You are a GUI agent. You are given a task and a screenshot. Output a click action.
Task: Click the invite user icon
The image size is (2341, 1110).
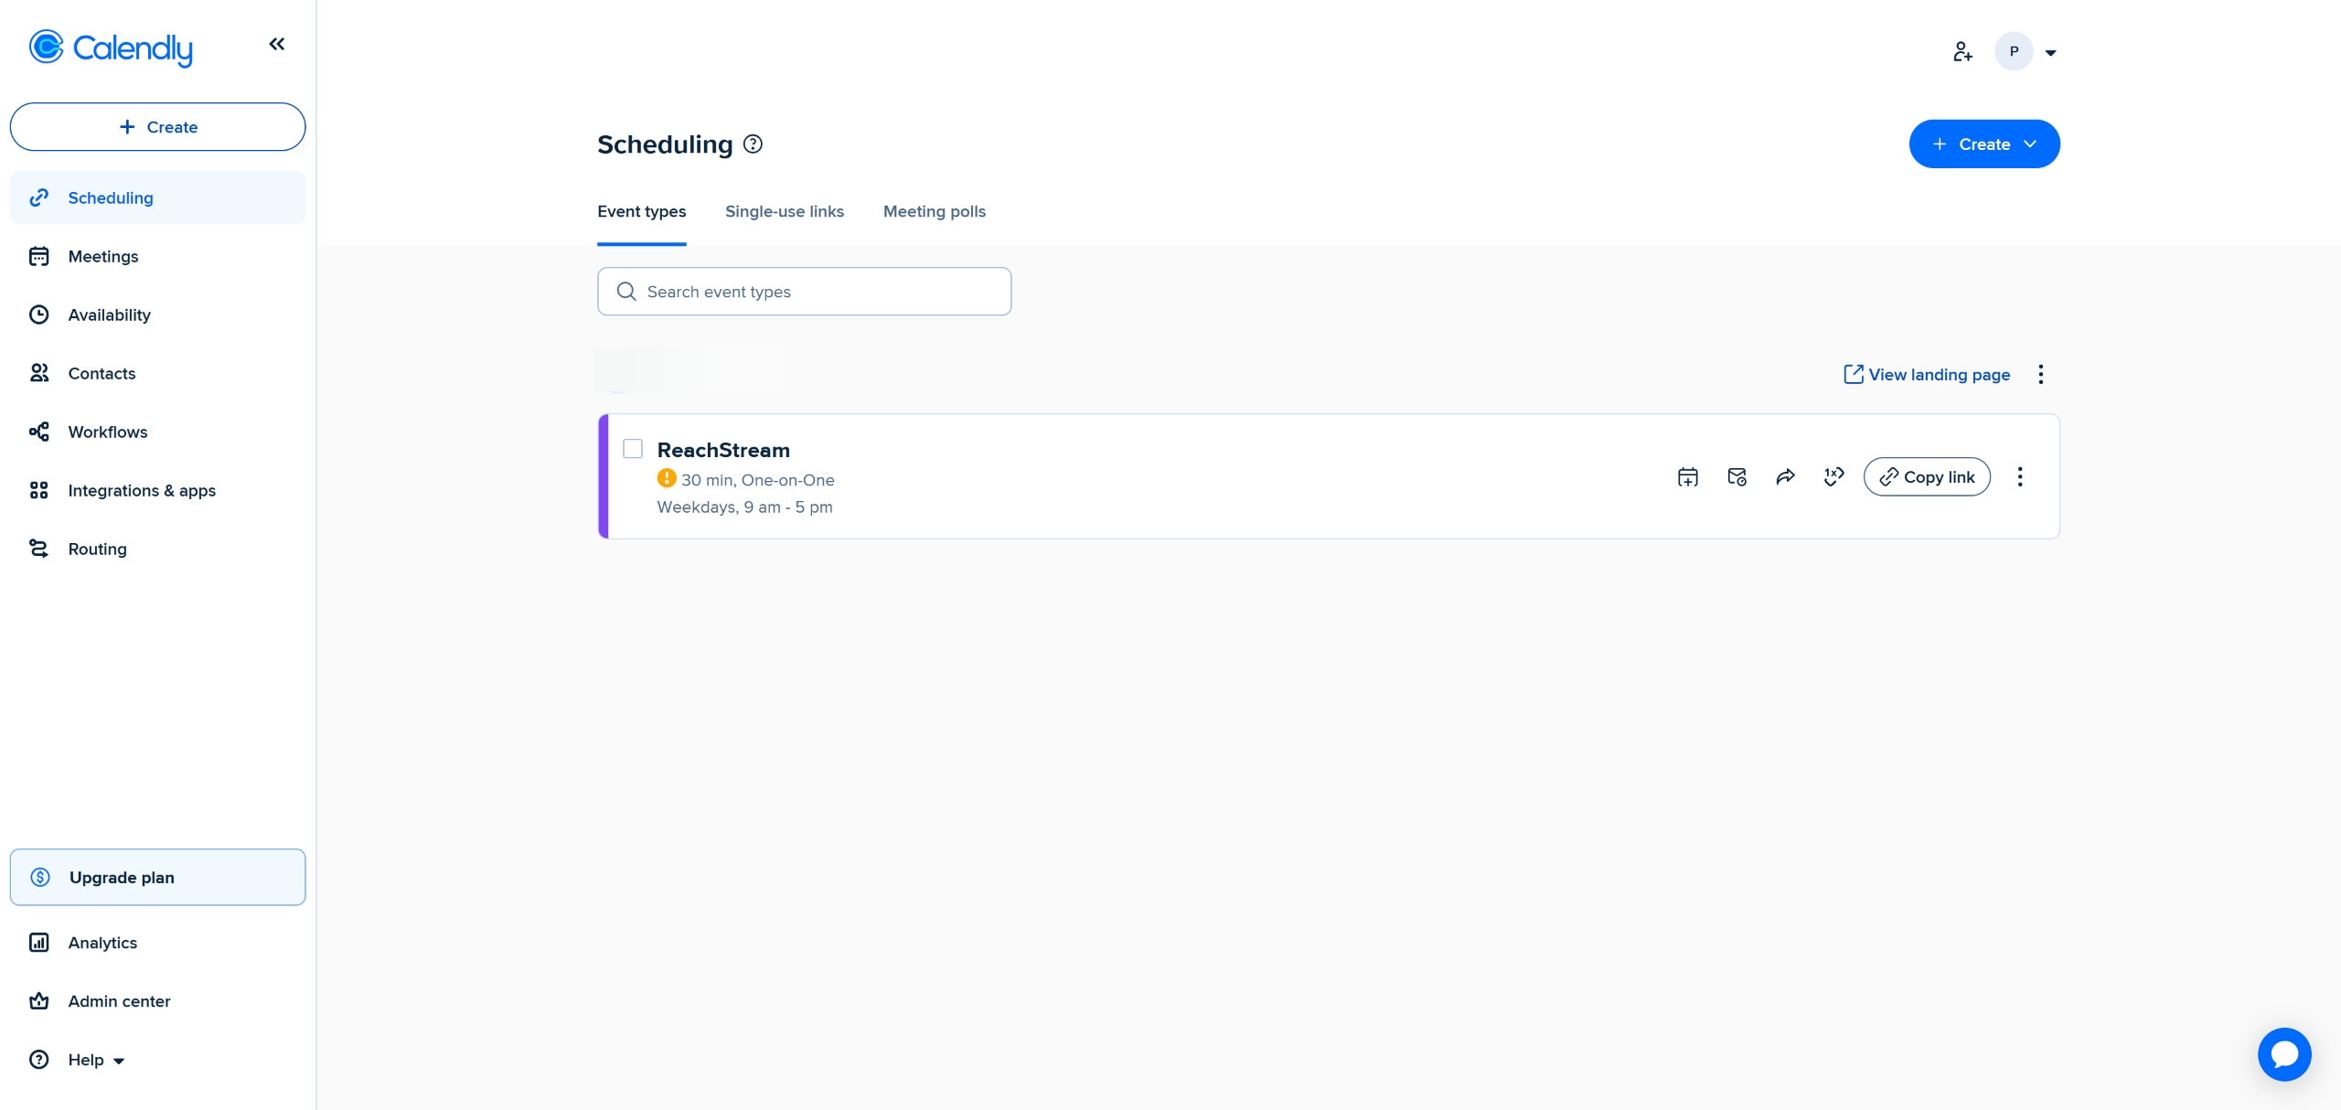click(x=1962, y=52)
